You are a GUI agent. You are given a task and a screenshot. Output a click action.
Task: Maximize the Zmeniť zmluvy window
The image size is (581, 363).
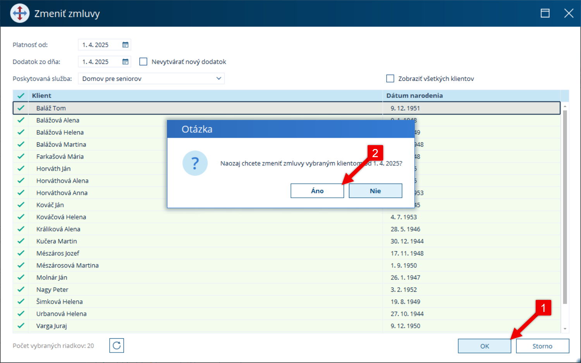(x=545, y=13)
